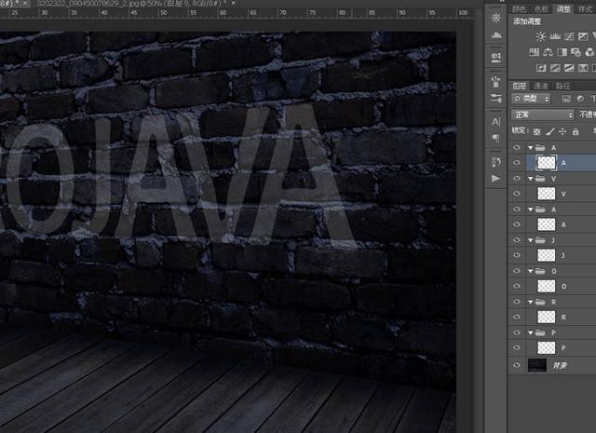This screenshot has height=433, width=596.
Task: Switch to the 路径 tab
Action: click(x=562, y=86)
